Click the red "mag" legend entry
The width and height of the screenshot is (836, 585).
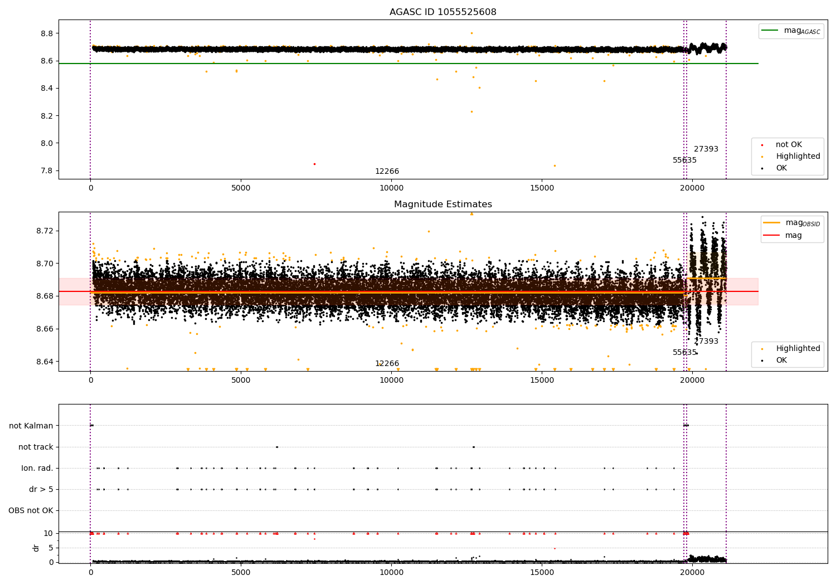pos(782,236)
